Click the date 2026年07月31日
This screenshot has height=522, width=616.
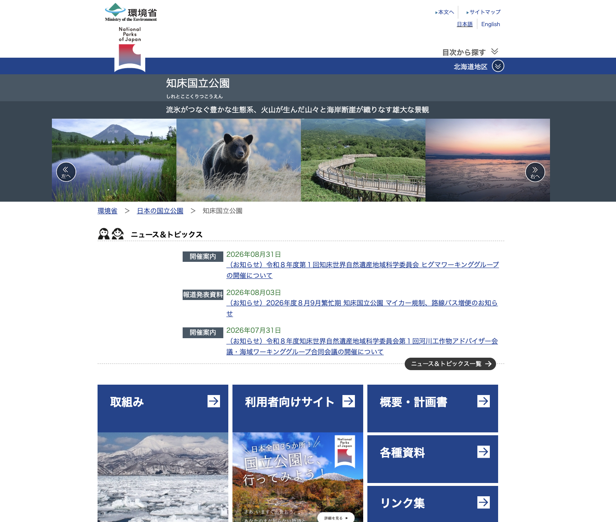pyautogui.click(x=254, y=330)
